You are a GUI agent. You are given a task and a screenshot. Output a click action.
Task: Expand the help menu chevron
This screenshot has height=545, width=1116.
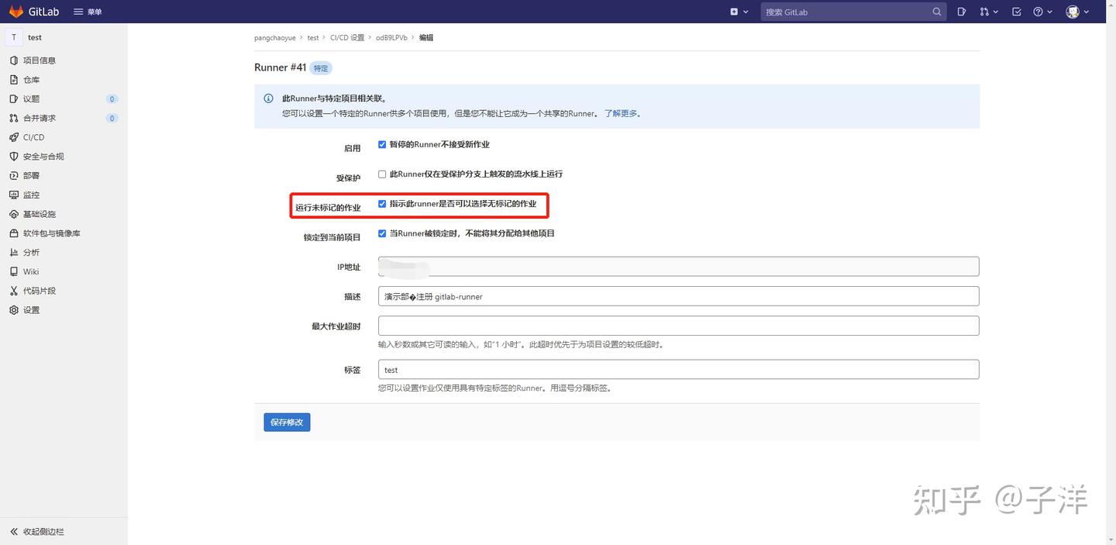pos(1050,12)
